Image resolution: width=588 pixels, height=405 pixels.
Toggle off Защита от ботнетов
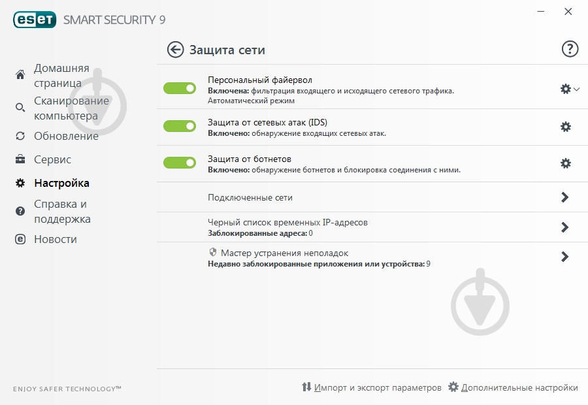pos(179,163)
